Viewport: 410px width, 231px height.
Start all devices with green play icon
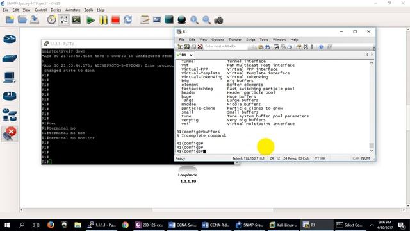[91, 20]
